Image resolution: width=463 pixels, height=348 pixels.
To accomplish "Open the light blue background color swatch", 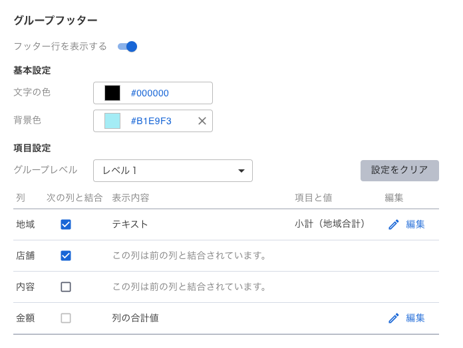I will click(x=112, y=121).
